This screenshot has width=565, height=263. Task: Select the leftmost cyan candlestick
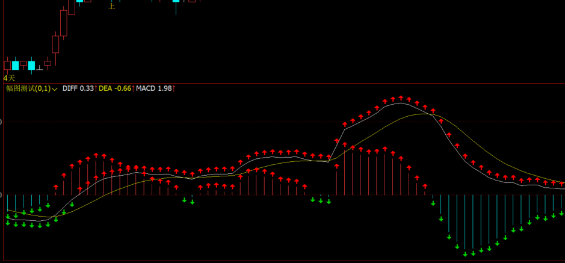(16, 64)
